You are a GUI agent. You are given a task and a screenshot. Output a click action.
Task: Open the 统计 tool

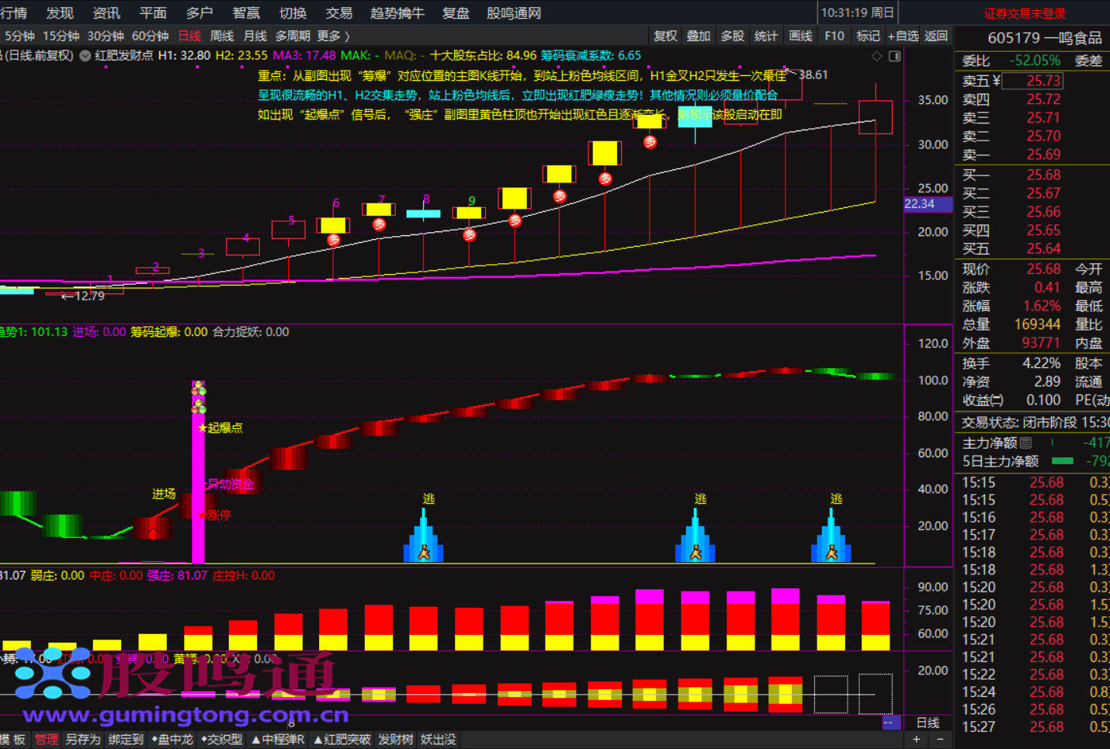pyautogui.click(x=766, y=36)
